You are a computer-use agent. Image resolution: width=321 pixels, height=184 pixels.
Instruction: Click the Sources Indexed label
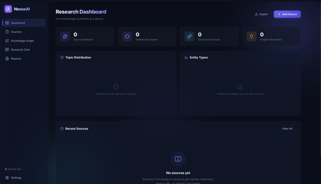(x=83, y=40)
